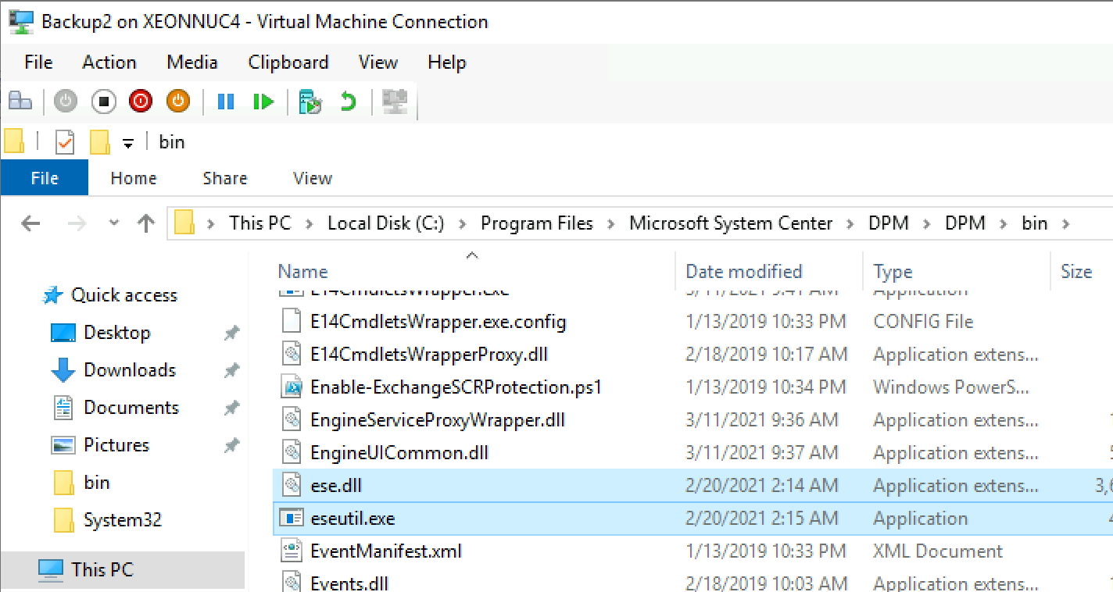Click bin breadcrumb in address bar
Image resolution: width=1113 pixels, height=592 pixels.
[x=1035, y=223]
